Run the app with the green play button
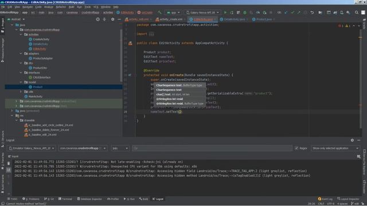Viewport: 367px width, 206px height. [x=225, y=13]
